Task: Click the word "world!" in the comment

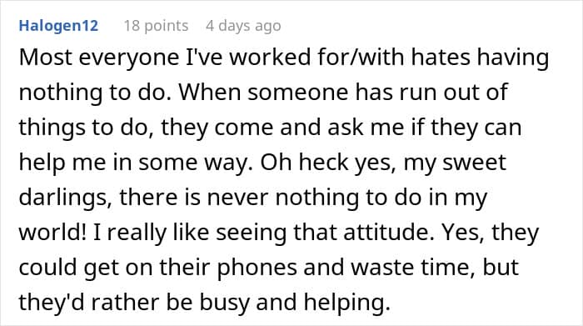Action: point(52,233)
